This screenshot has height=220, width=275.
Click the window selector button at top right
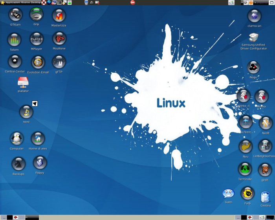(x=271, y=2)
